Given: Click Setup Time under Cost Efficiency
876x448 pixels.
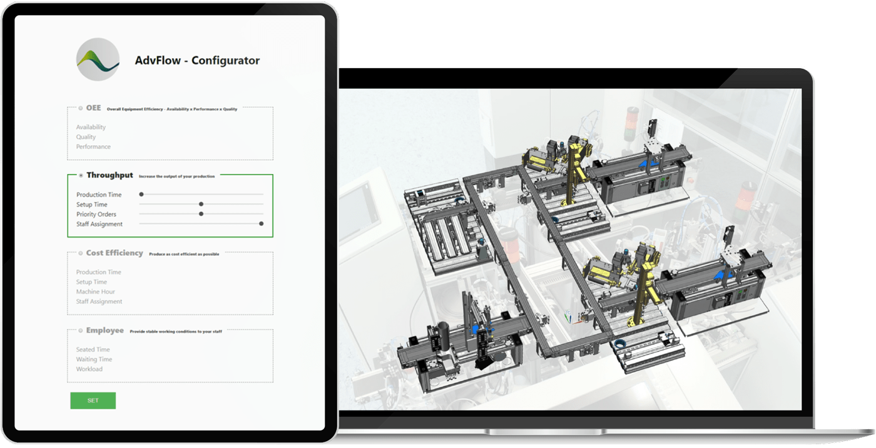Looking at the screenshot, I should [x=91, y=282].
